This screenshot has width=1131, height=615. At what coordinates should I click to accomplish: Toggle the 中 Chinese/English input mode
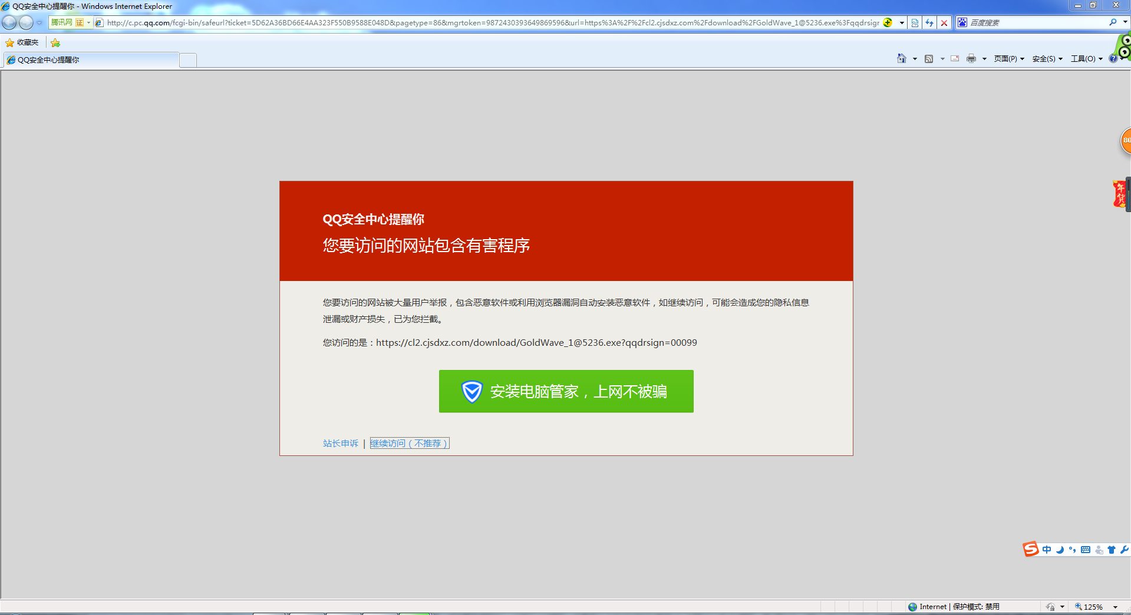point(1047,550)
